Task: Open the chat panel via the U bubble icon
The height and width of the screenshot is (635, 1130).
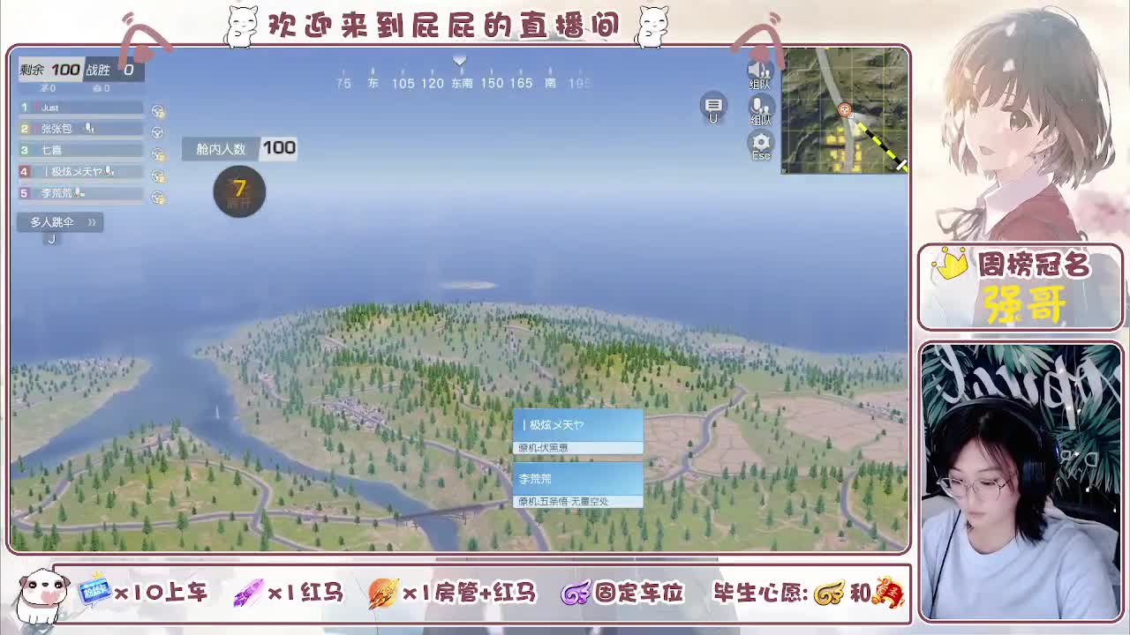Action: point(713,106)
